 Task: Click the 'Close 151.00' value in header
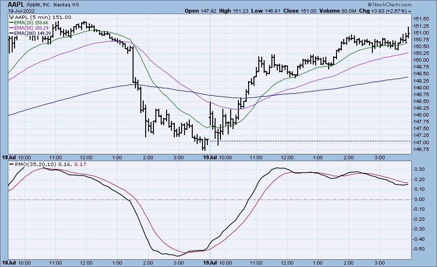(300, 11)
